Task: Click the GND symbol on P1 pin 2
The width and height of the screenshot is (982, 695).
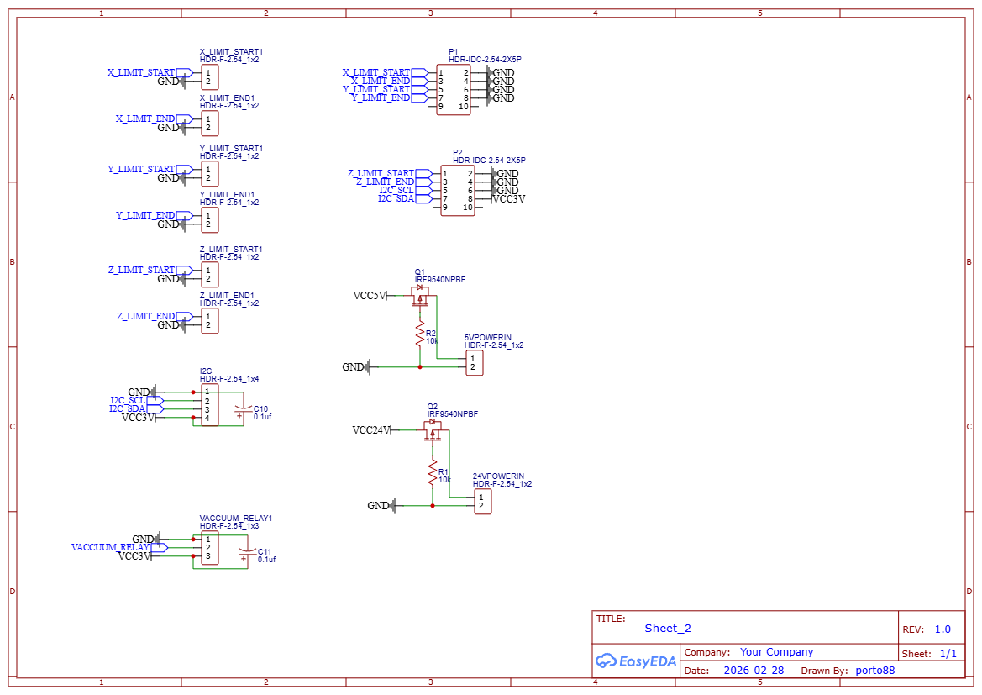Action: click(491, 72)
